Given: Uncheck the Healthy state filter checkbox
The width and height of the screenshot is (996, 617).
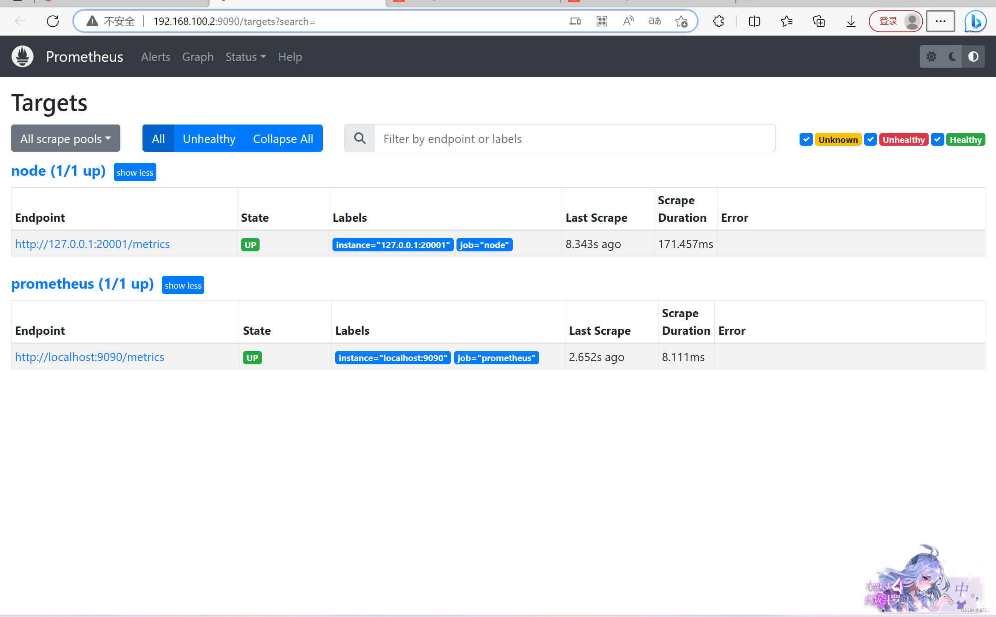Looking at the screenshot, I should click(x=937, y=139).
